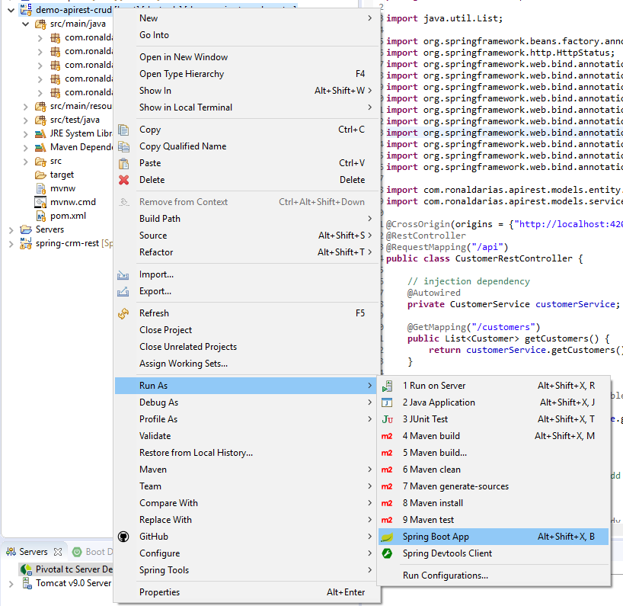
Task: Click the pom.xml file icon
Action: (40, 216)
